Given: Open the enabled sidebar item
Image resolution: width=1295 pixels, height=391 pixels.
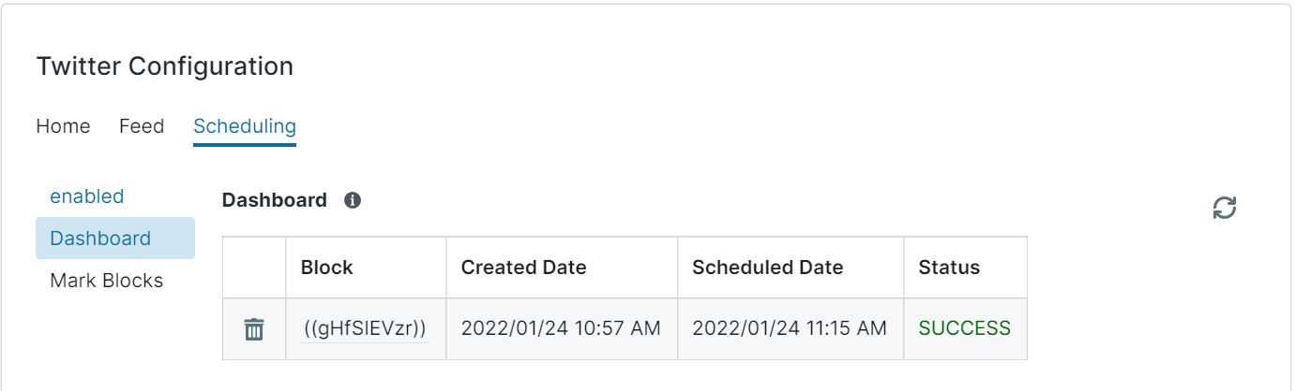Looking at the screenshot, I should click(x=87, y=196).
